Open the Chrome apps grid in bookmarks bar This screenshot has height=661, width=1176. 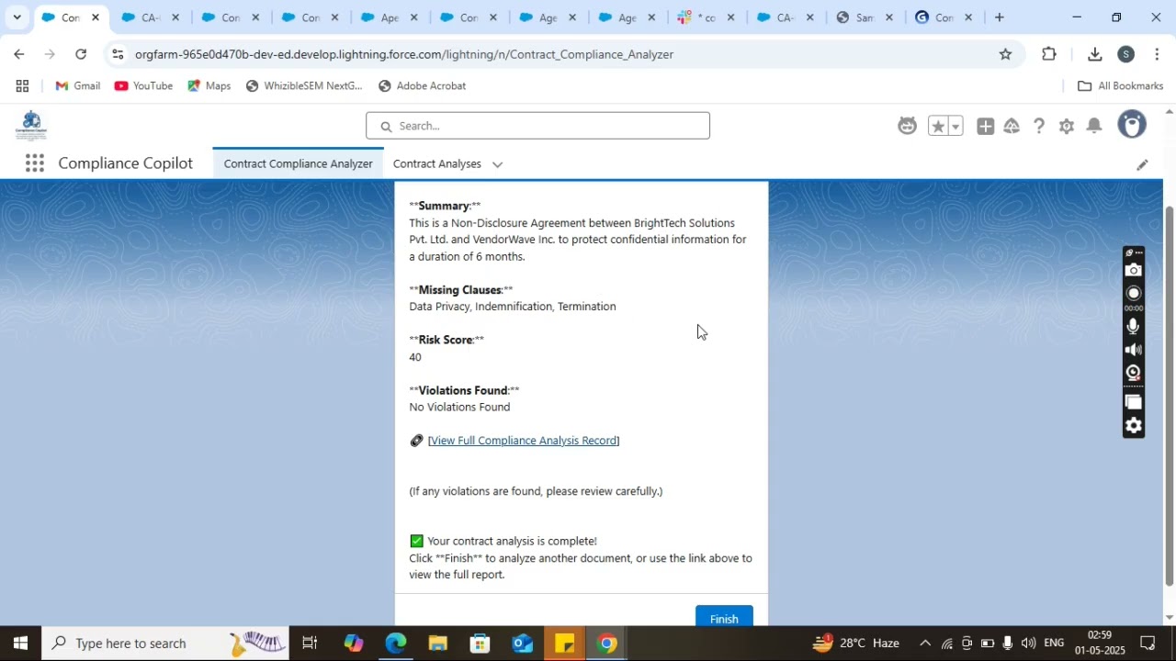pyautogui.click(x=22, y=86)
